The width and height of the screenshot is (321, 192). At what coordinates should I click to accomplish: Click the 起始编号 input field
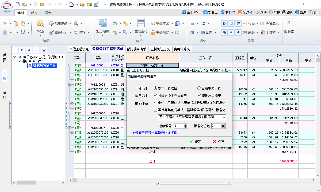pos(178,126)
